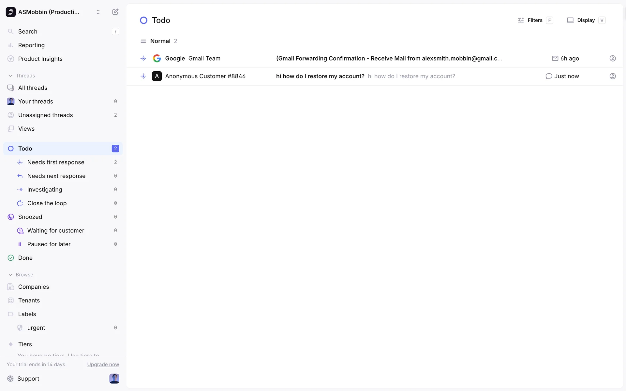Viewport: 626px width, 391px height.
Task: Select Needs first response queue
Action: coord(56,162)
